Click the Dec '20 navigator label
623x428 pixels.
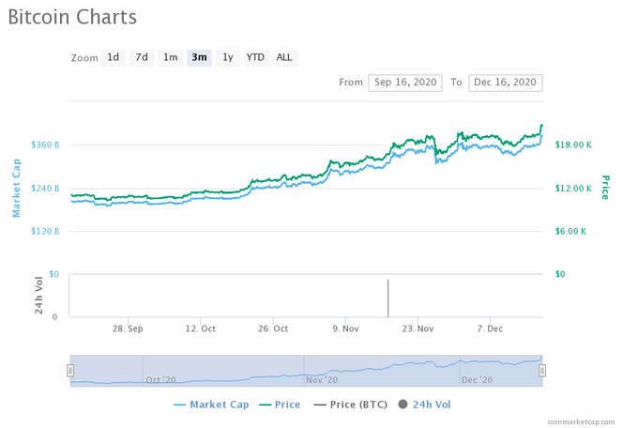[478, 380]
